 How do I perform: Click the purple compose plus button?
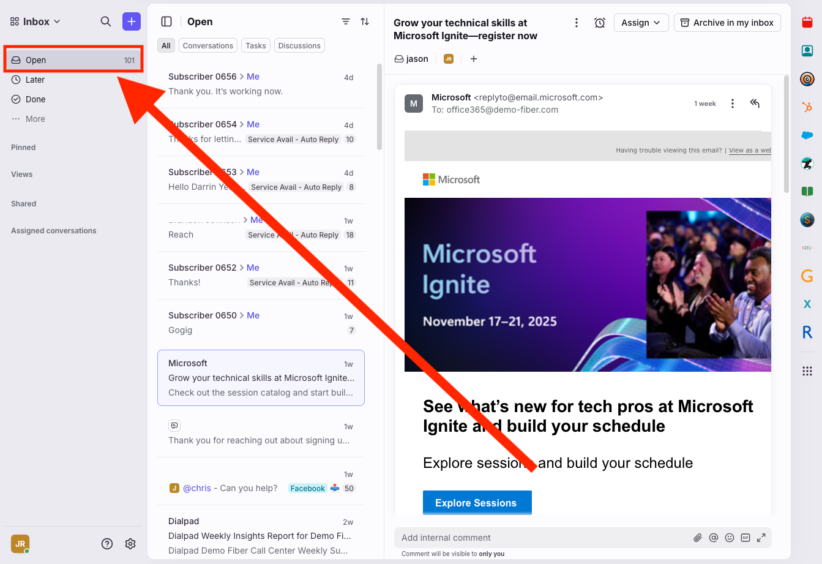tap(131, 21)
